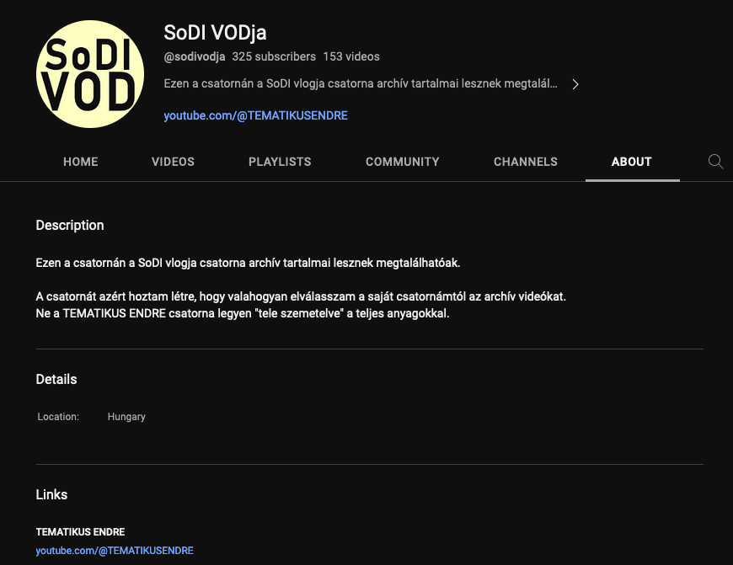Click the truncated description snippet in header

(361, 83)
